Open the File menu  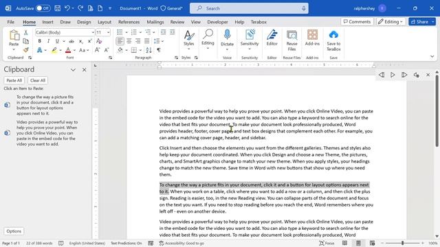(11, 22)
